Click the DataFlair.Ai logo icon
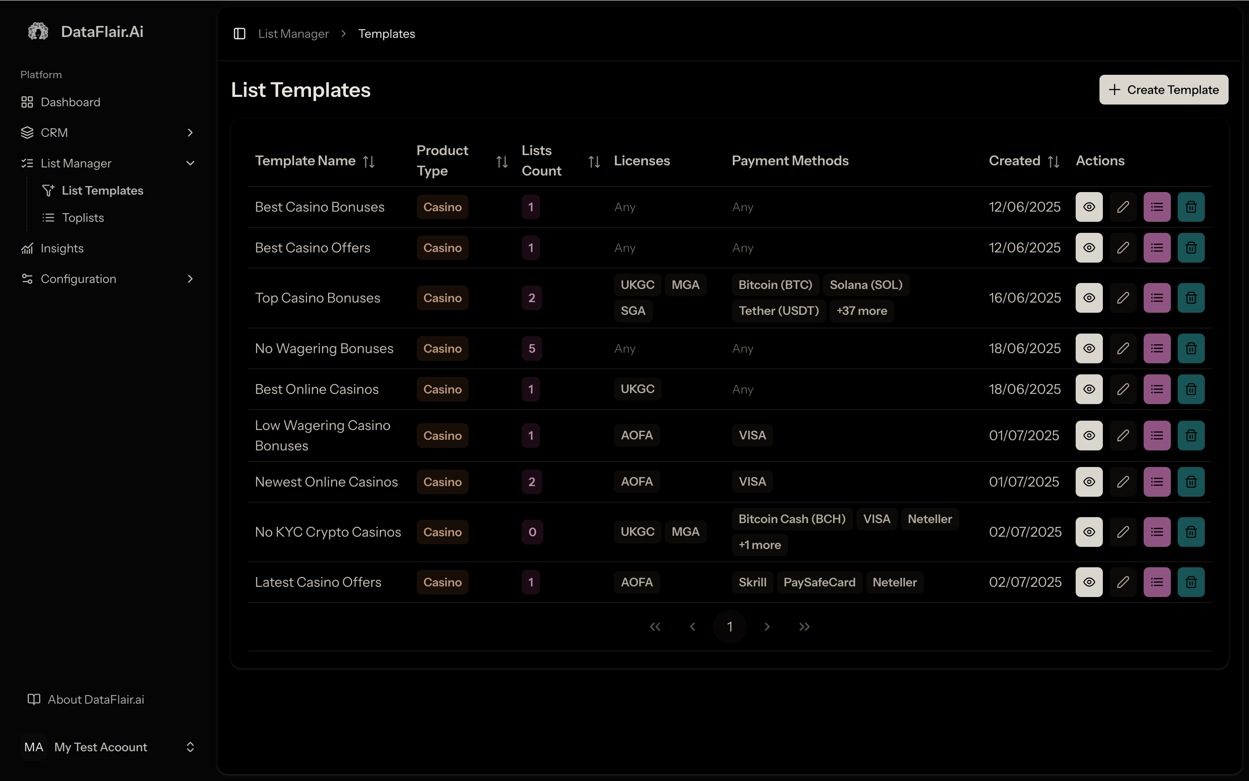This screenshot has width=1249, height=781. (x=38, y=31)
